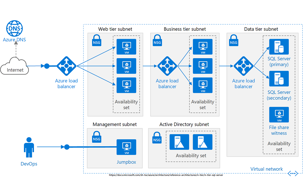This screenshot has height=196, width=303.
Task: Select the Business tier Azure load balancer icon
Action: coord(167,66)
